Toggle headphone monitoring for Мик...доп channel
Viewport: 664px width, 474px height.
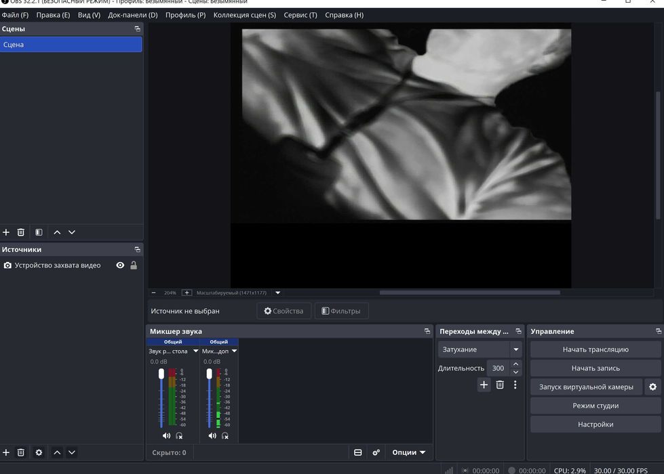(x=225, y=435)
